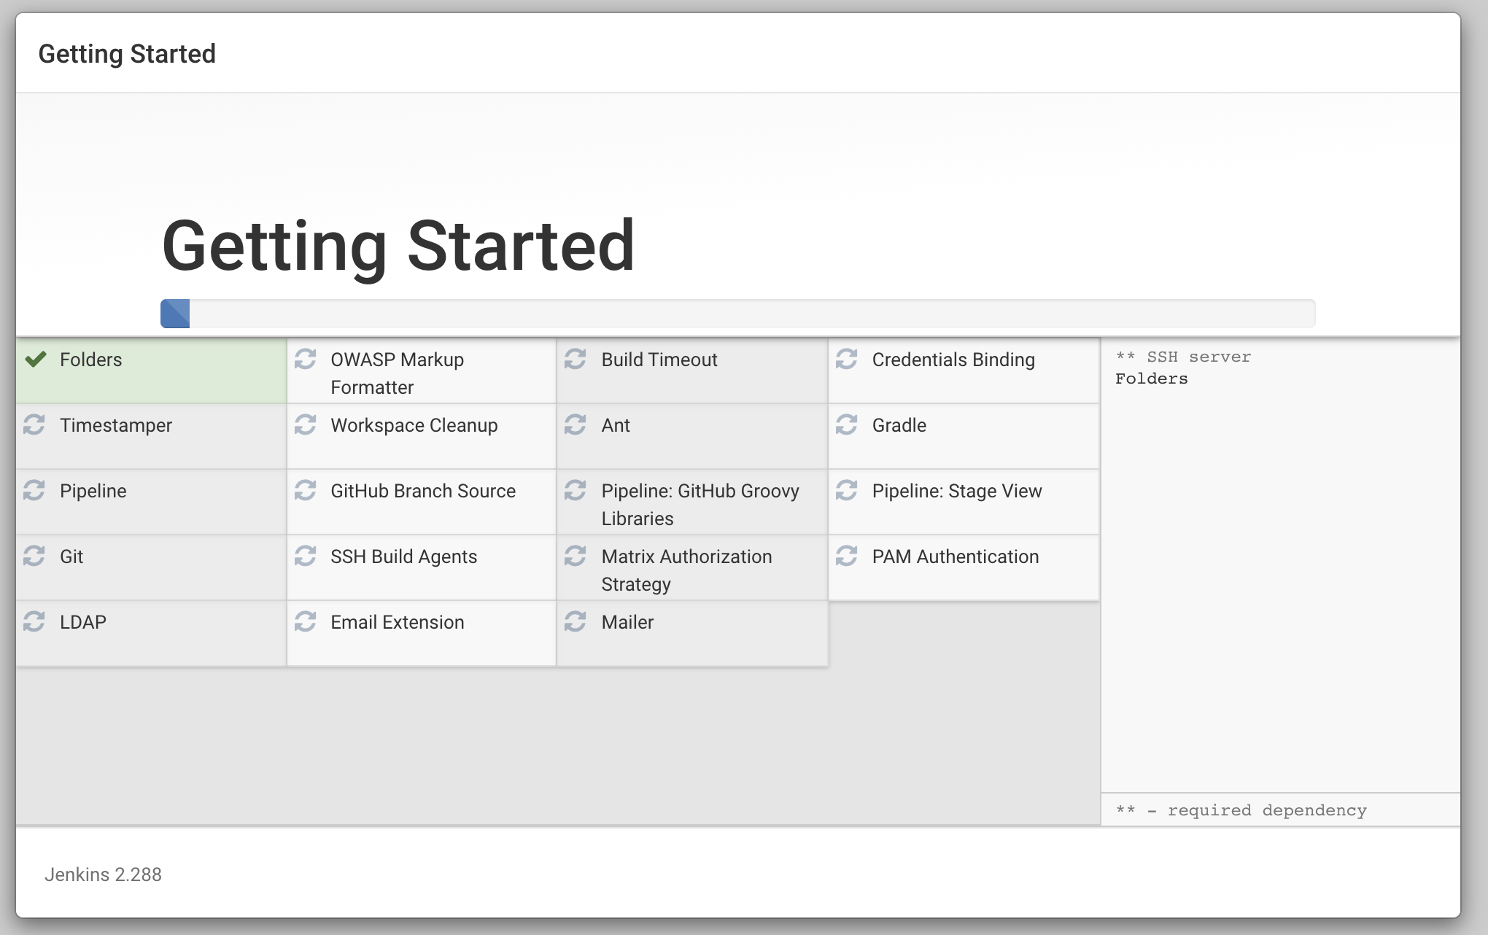Image resolution: width=1488 pixels, height=935 pixels.
Task: Select the Ant plugin name
Action: tap(616, 425)
